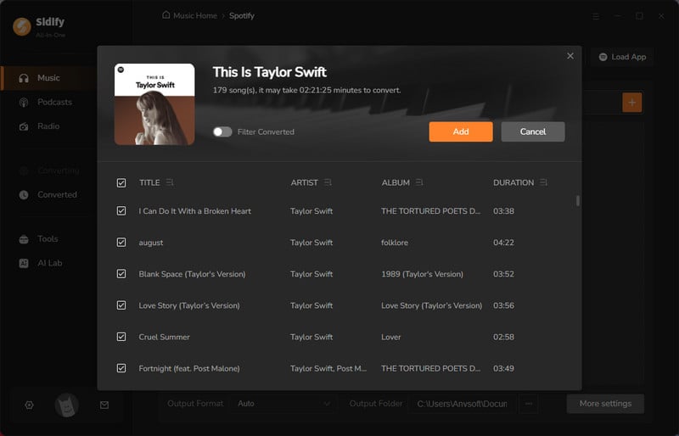The height and width of the screenshot is (436, 679).
Task: Click the This Is Taylor Swift cover art
Action: 154,104
